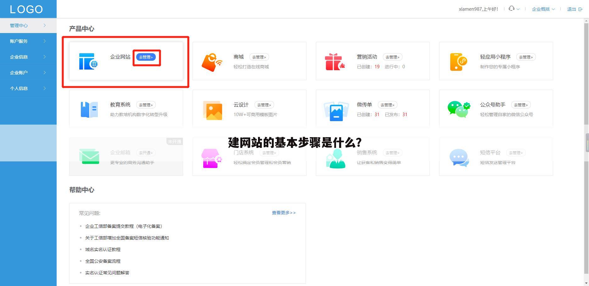Click the 企业网站 globe icon
Viewport: 589px width, 286px height.
coord(88,61)
